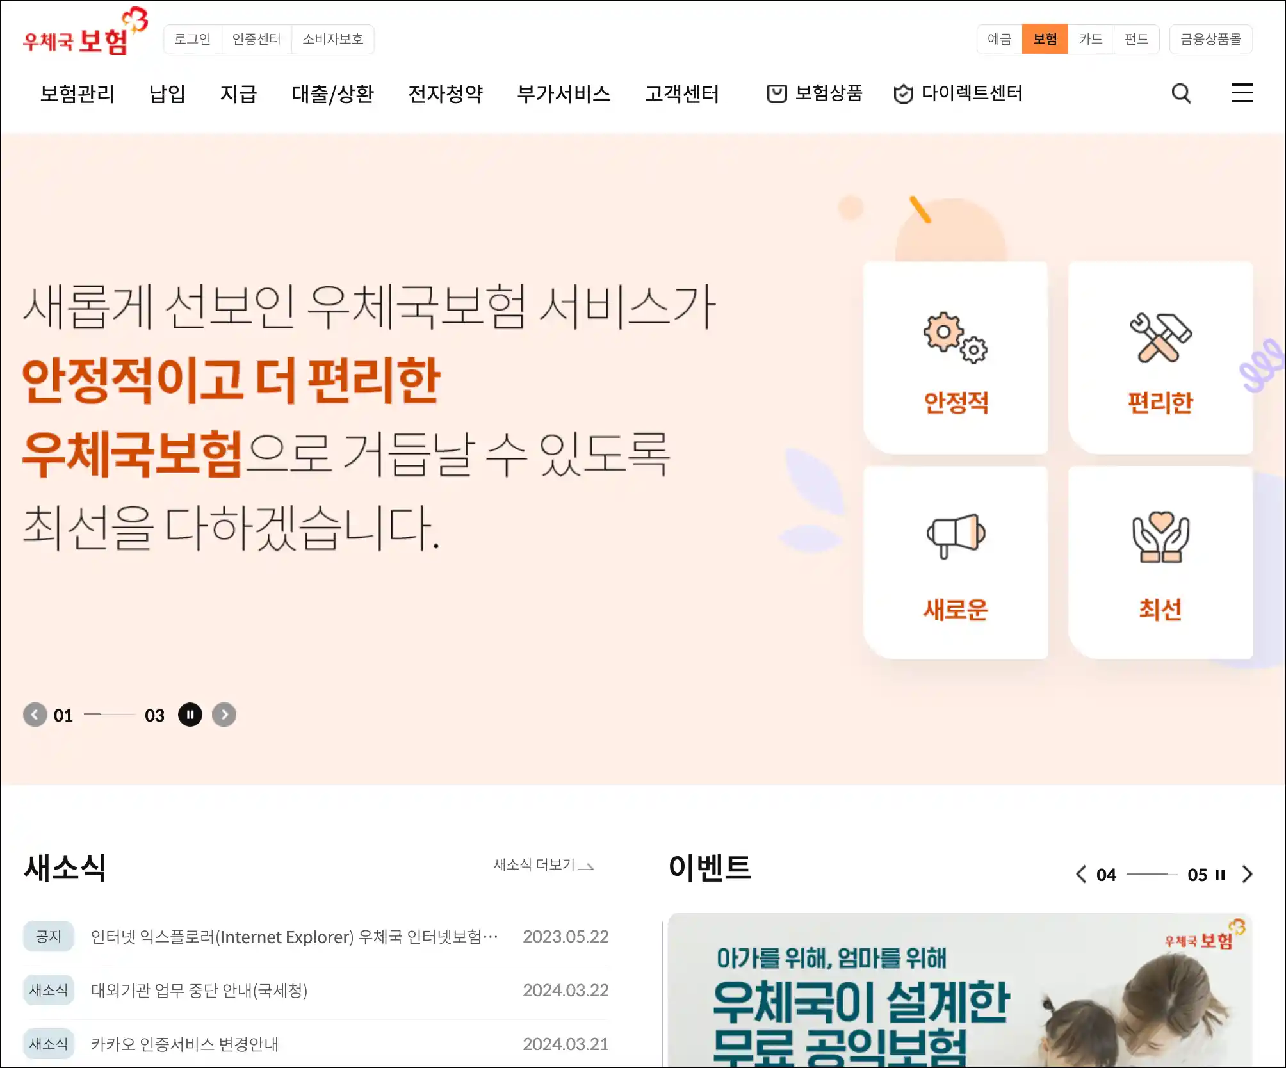Click the 편리한 card label
The height and width of the screenshot is (1068, 1286).
click(1160, 403)
